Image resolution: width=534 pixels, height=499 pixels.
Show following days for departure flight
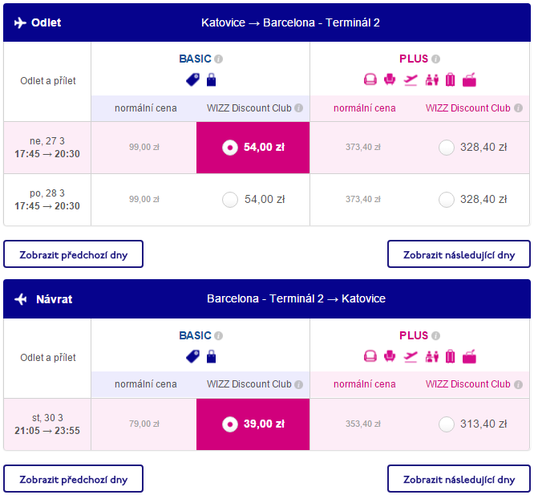coord(459,254)
